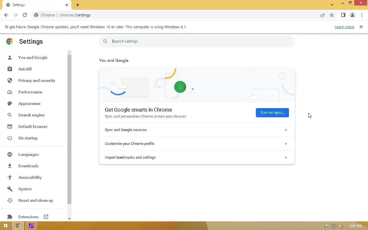Click the Search engine magnifier icon
This screenshot has width=368, height=230.
10,115
